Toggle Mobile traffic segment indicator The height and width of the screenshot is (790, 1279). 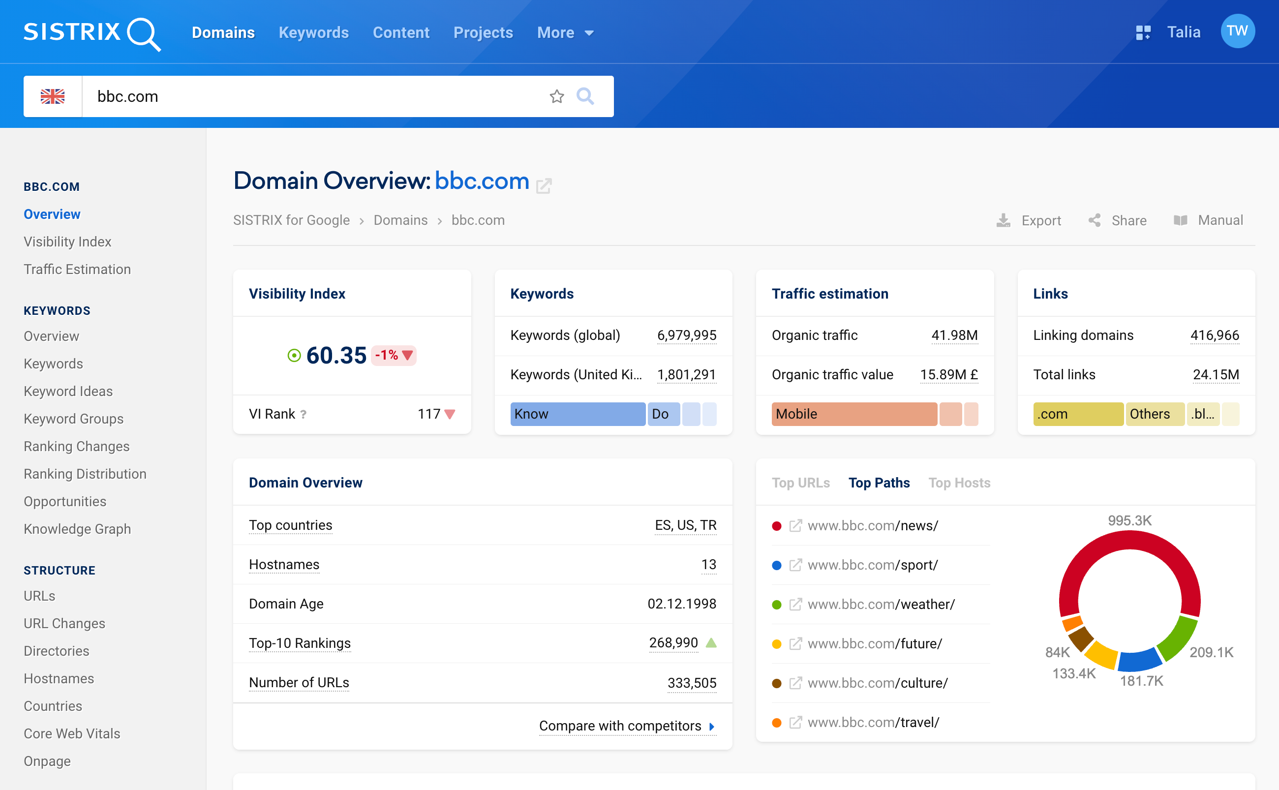(853, 414)
